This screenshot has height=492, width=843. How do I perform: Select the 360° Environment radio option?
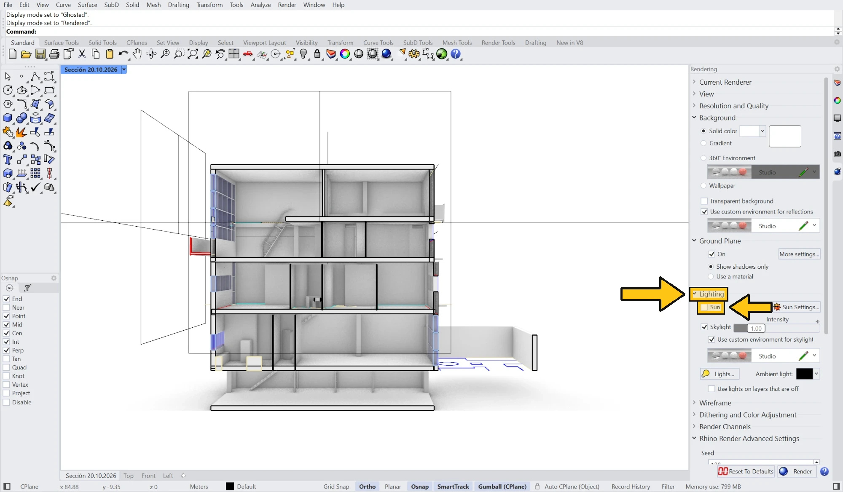[x=703, y=158]
